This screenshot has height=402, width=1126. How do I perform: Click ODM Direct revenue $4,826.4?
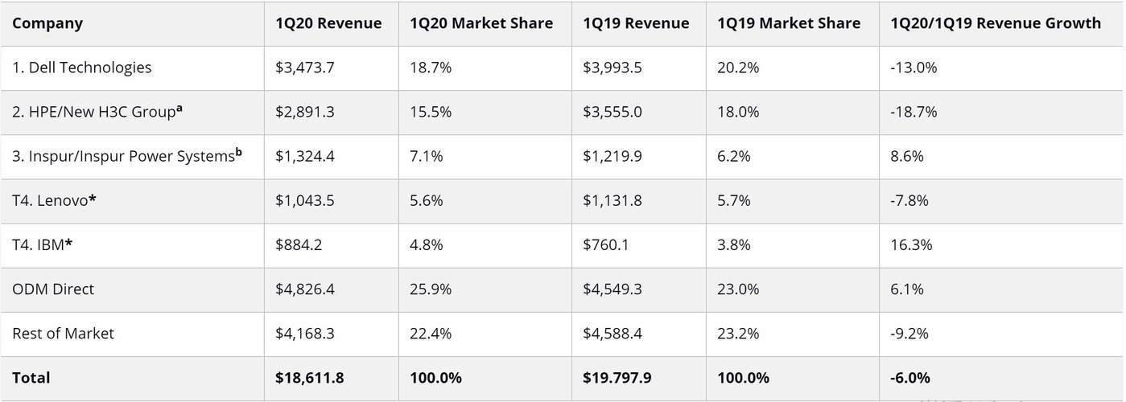click(305, 289)
